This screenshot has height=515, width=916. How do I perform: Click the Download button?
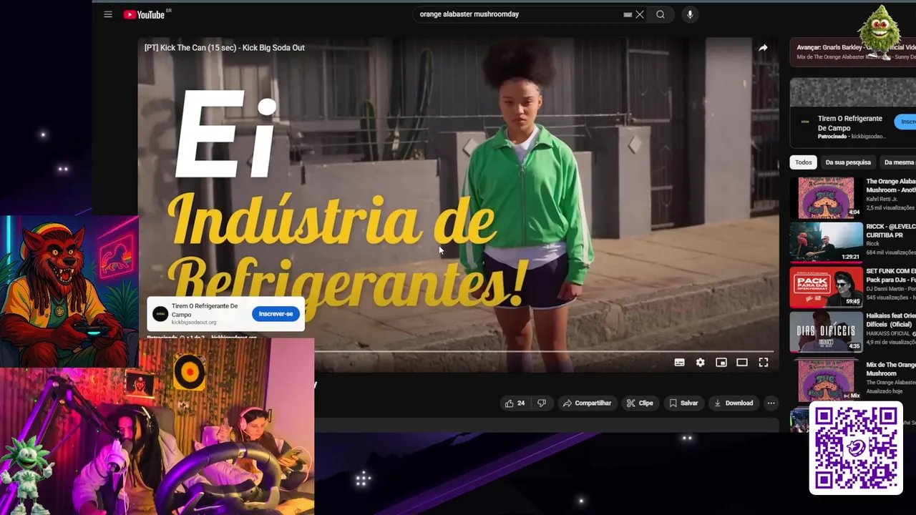tap(734, 403)
